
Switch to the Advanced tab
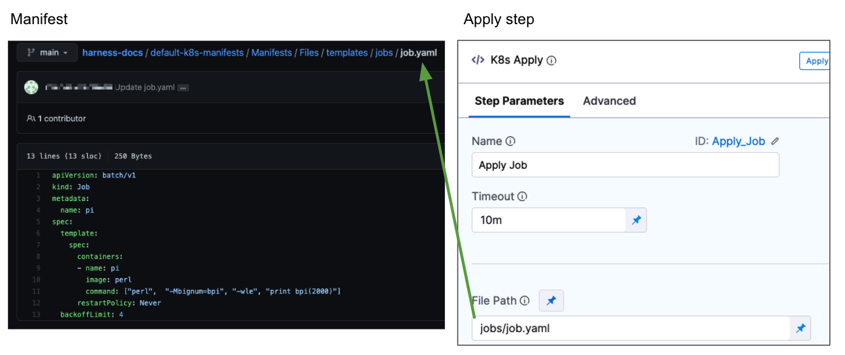point(609,101)
